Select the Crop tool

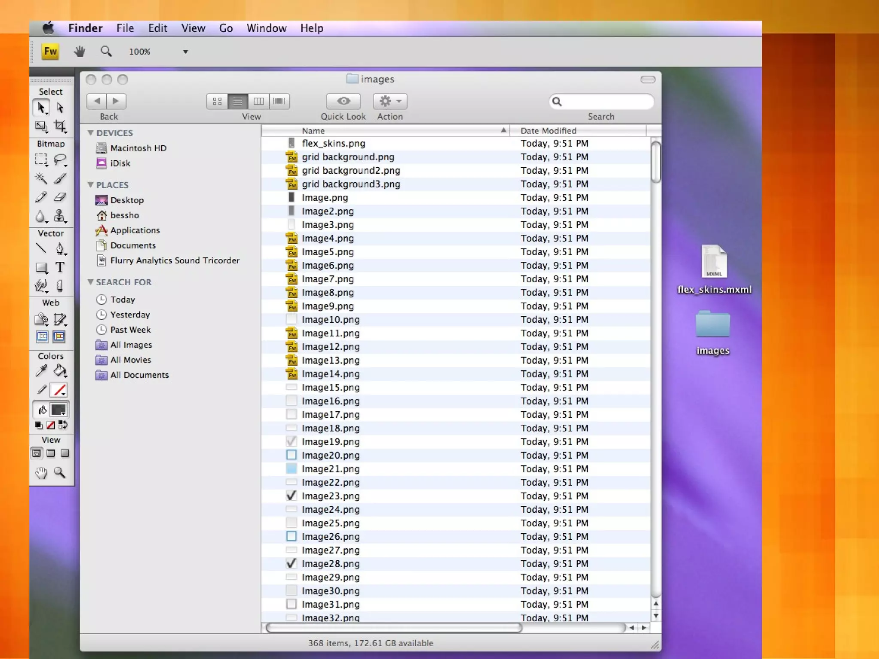(60, 126)
